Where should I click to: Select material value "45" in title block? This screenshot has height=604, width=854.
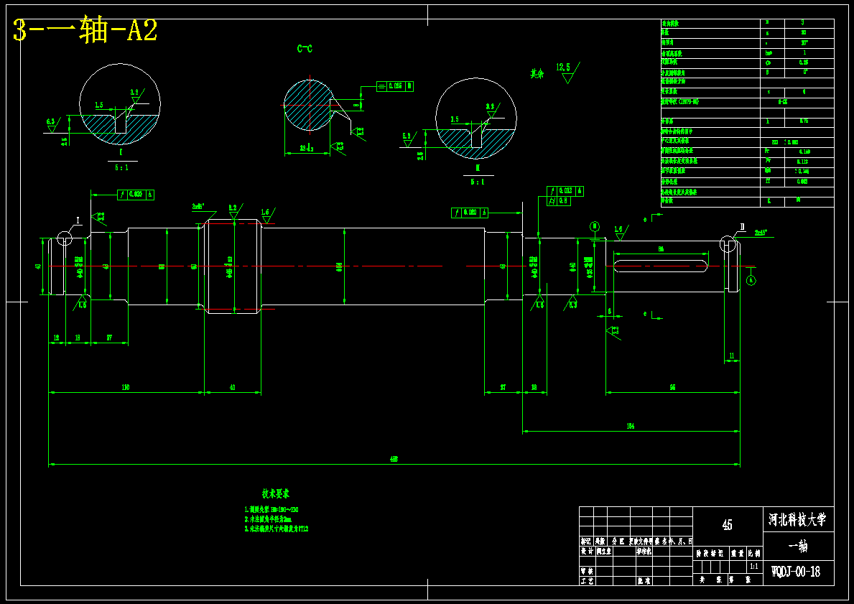tap(727, 525)
